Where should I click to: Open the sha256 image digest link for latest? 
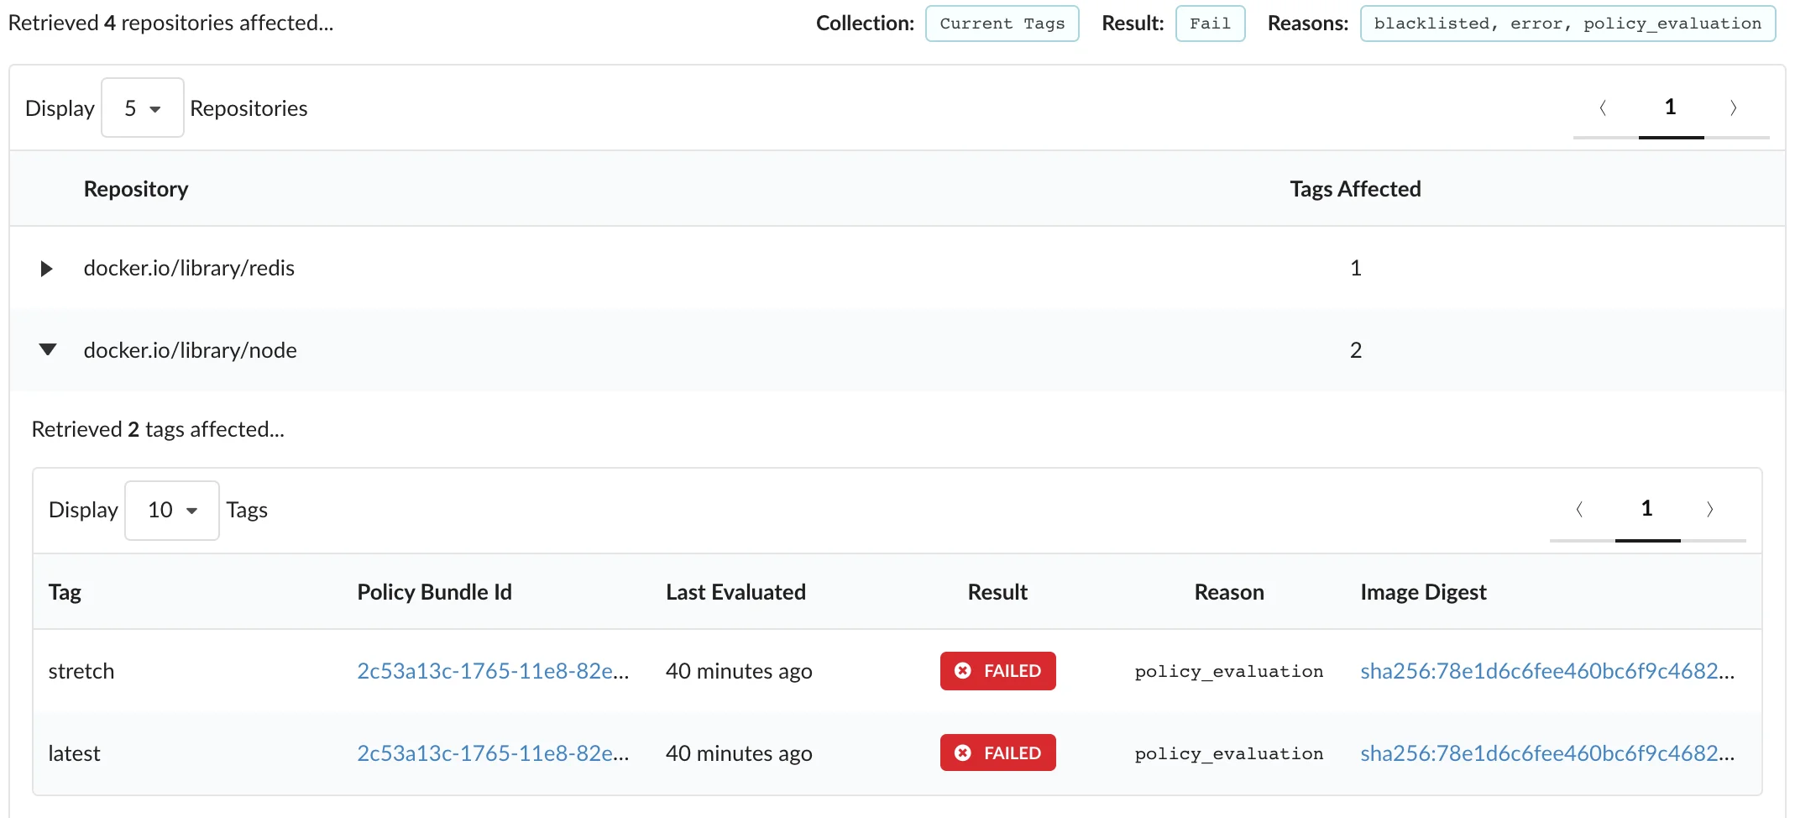(x=1546, y=752)
